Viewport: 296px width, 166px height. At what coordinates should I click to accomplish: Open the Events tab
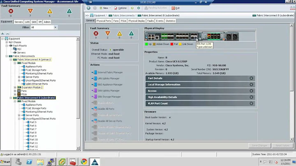[160, 21]
